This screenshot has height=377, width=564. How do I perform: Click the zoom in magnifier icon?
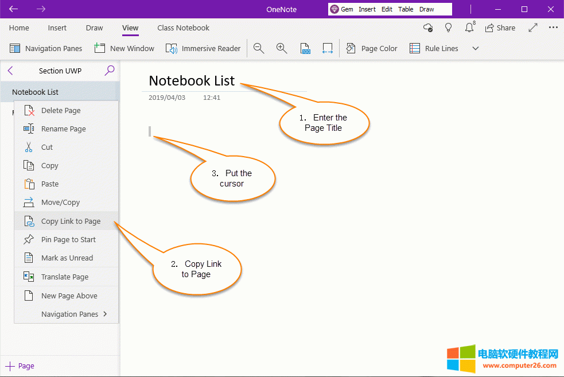pos(282,49)
